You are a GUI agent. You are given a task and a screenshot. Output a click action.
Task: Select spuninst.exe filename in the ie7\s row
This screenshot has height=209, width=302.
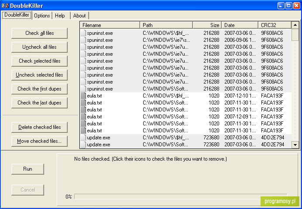tap(100, 40)
